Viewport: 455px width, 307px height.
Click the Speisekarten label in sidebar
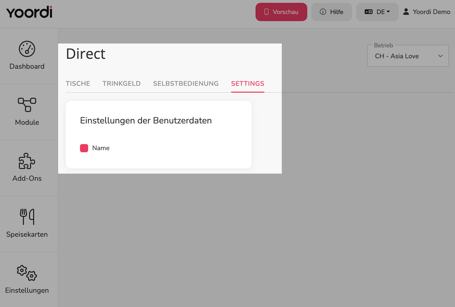pyautogui.click(x=27, y=234)
